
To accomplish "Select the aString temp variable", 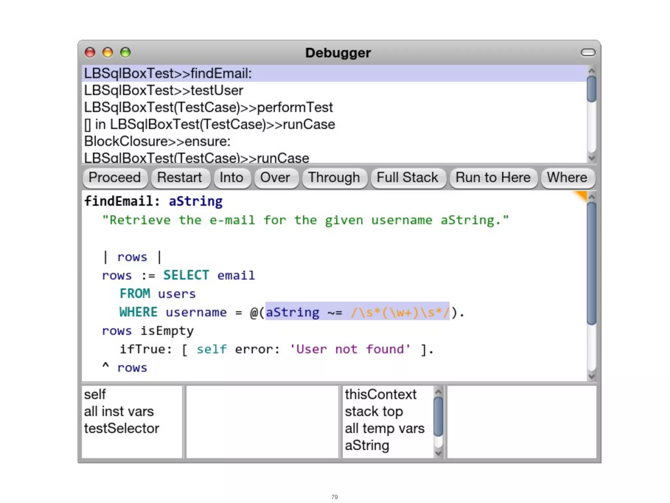I will pos(367,445).
